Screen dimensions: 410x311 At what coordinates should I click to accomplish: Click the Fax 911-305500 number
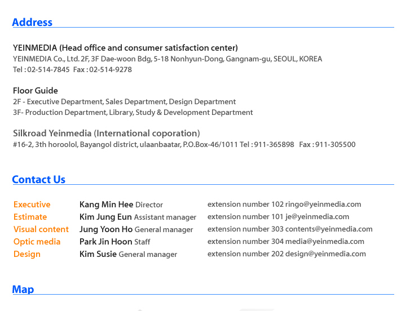pos(327,145)
